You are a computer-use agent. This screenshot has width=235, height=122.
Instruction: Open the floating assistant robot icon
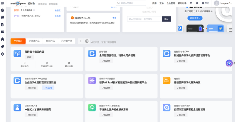229,63
